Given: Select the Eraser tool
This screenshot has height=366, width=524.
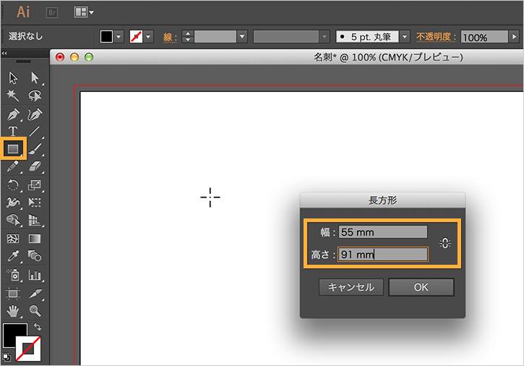Looking at the screenshot, I should pyautogui.click(x=35, y=166).
